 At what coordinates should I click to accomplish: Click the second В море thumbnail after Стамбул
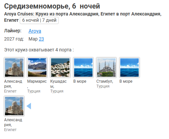(x=129, y=68)
